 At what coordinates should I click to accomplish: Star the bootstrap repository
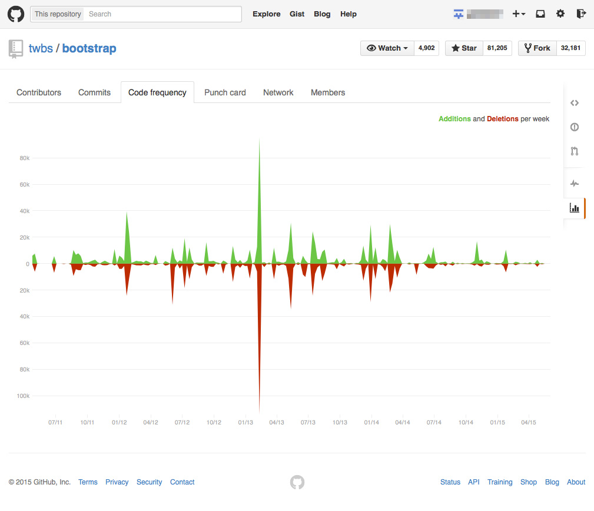click(x=464, y=48)
